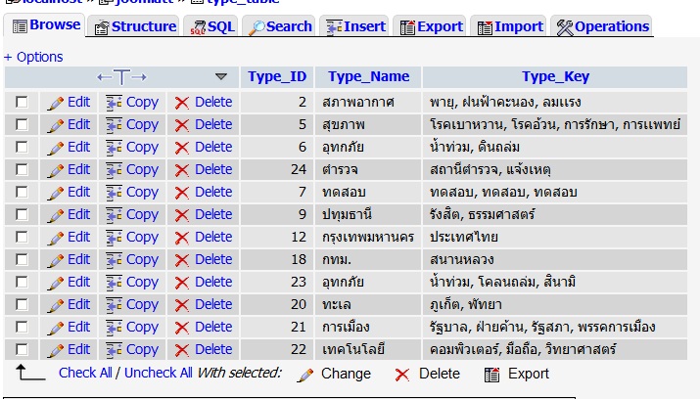Click the red X Delete icon for row 20
Viewport: 700px width, 399px height.
[x=182, y=305]
